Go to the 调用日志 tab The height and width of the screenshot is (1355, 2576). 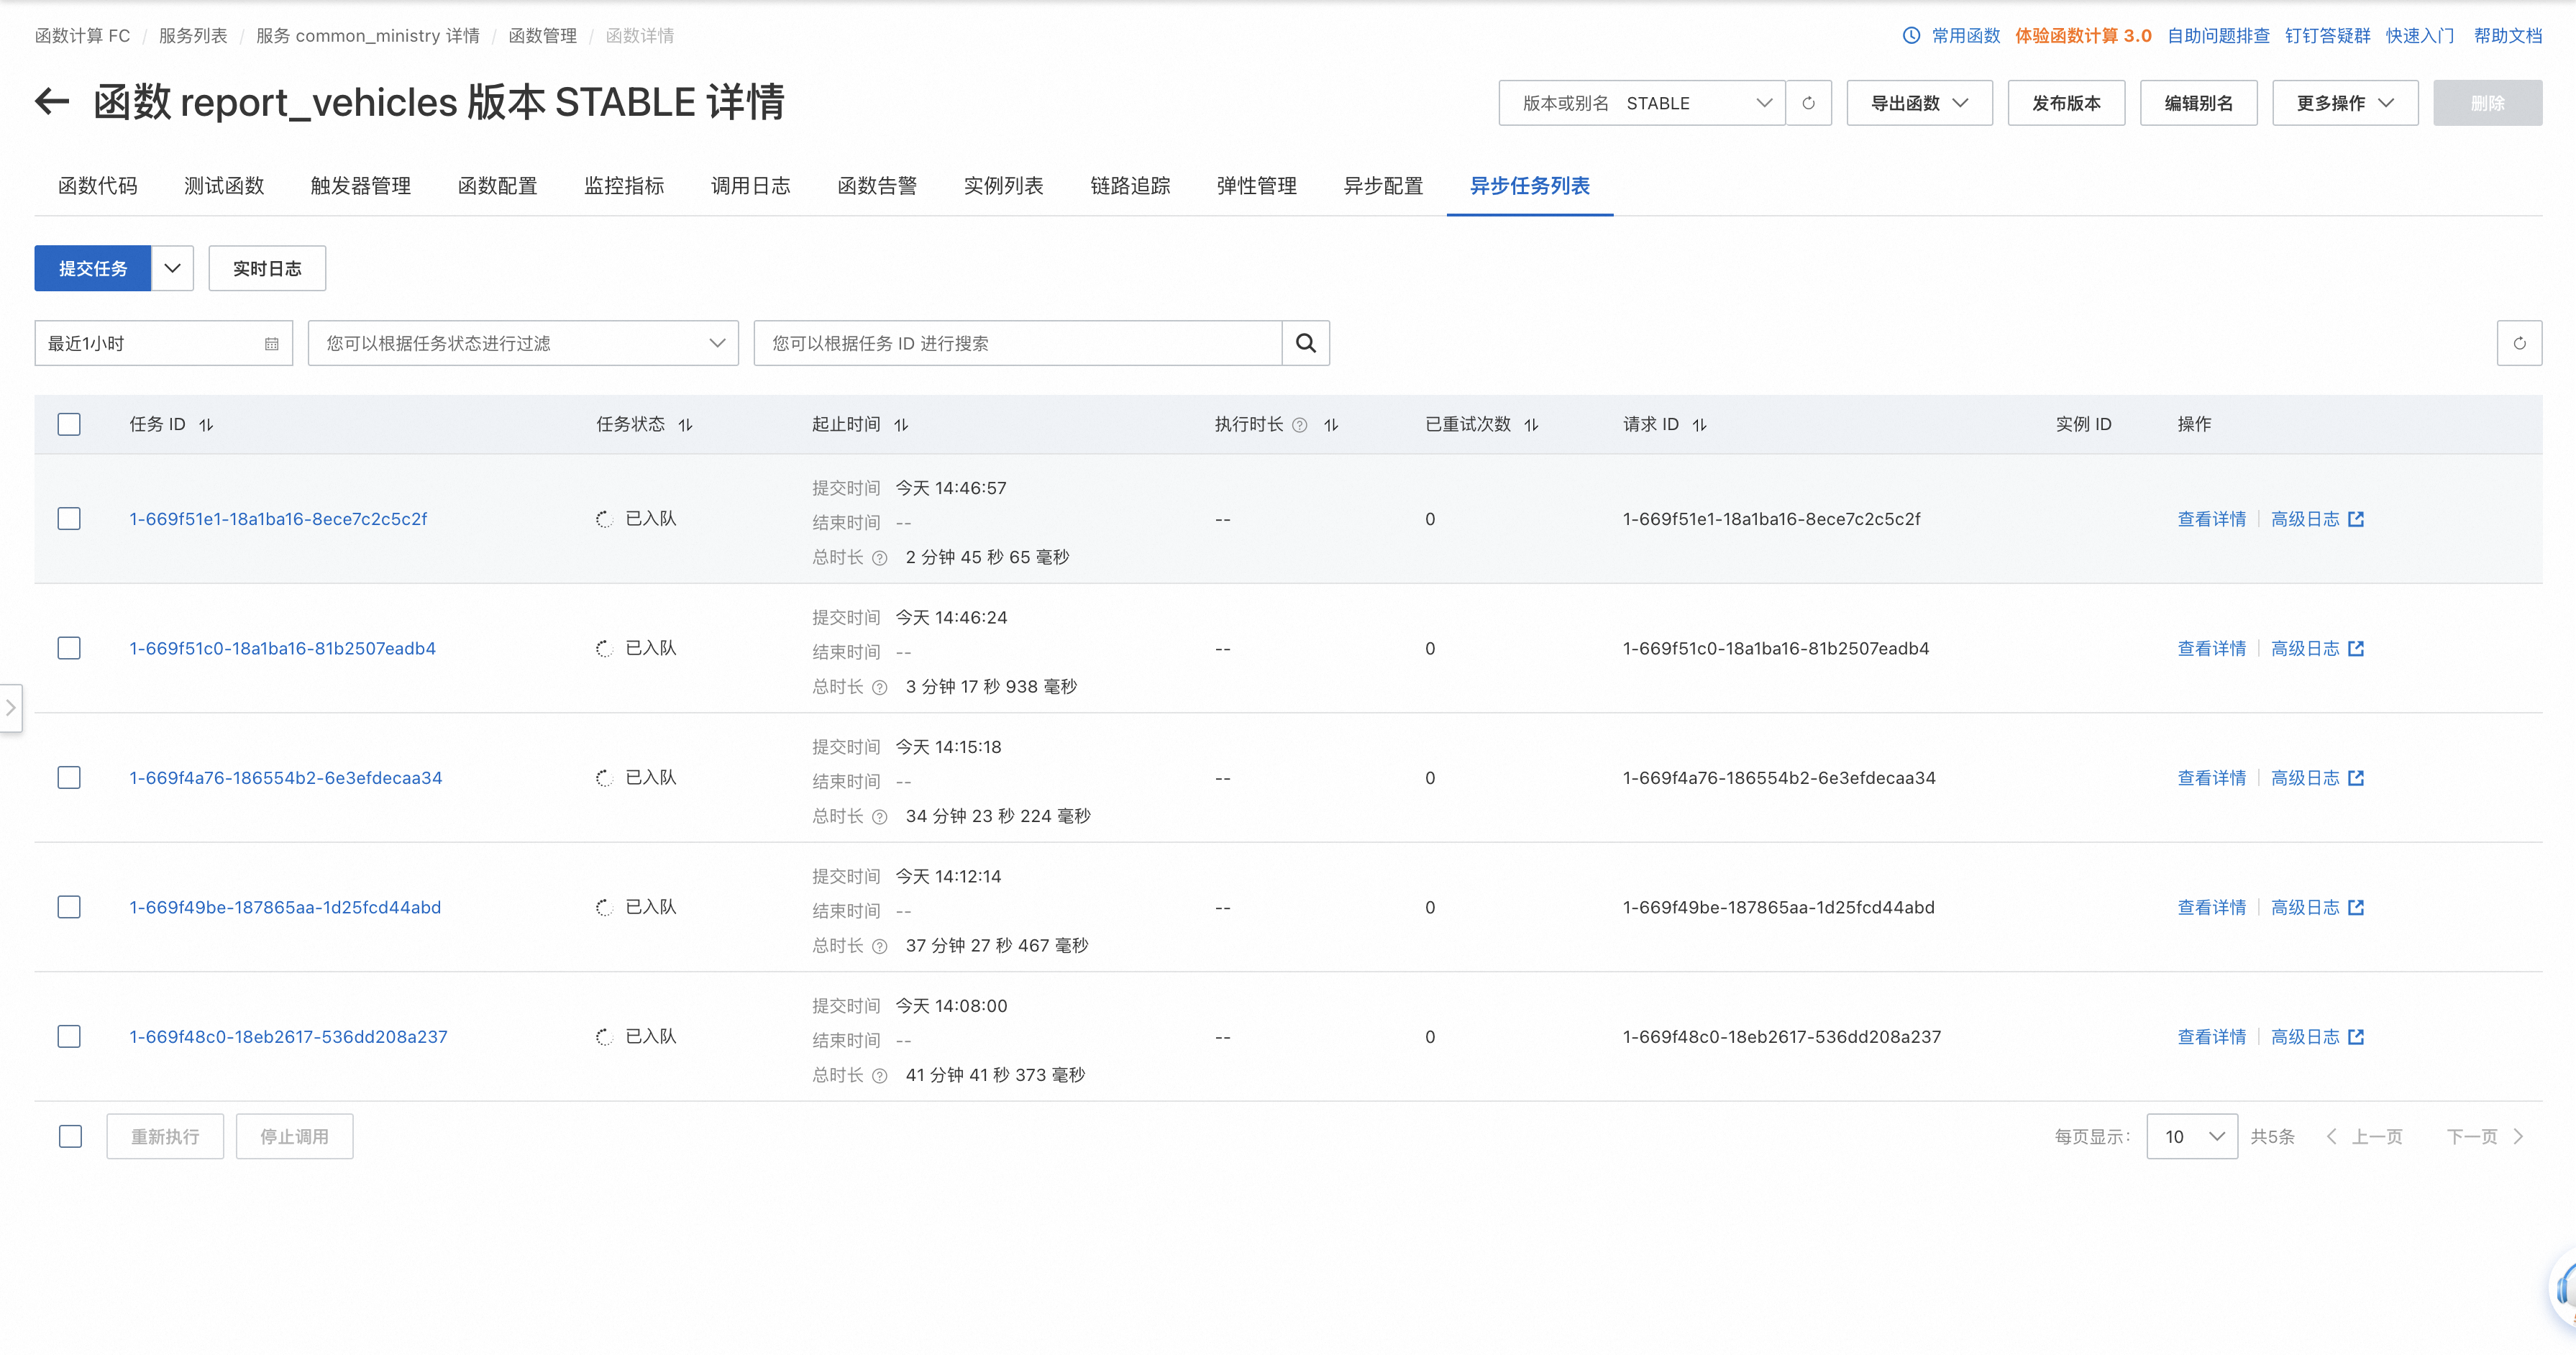751,186
